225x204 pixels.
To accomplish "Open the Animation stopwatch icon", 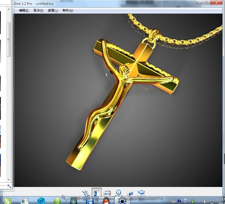I will point(119,192).
